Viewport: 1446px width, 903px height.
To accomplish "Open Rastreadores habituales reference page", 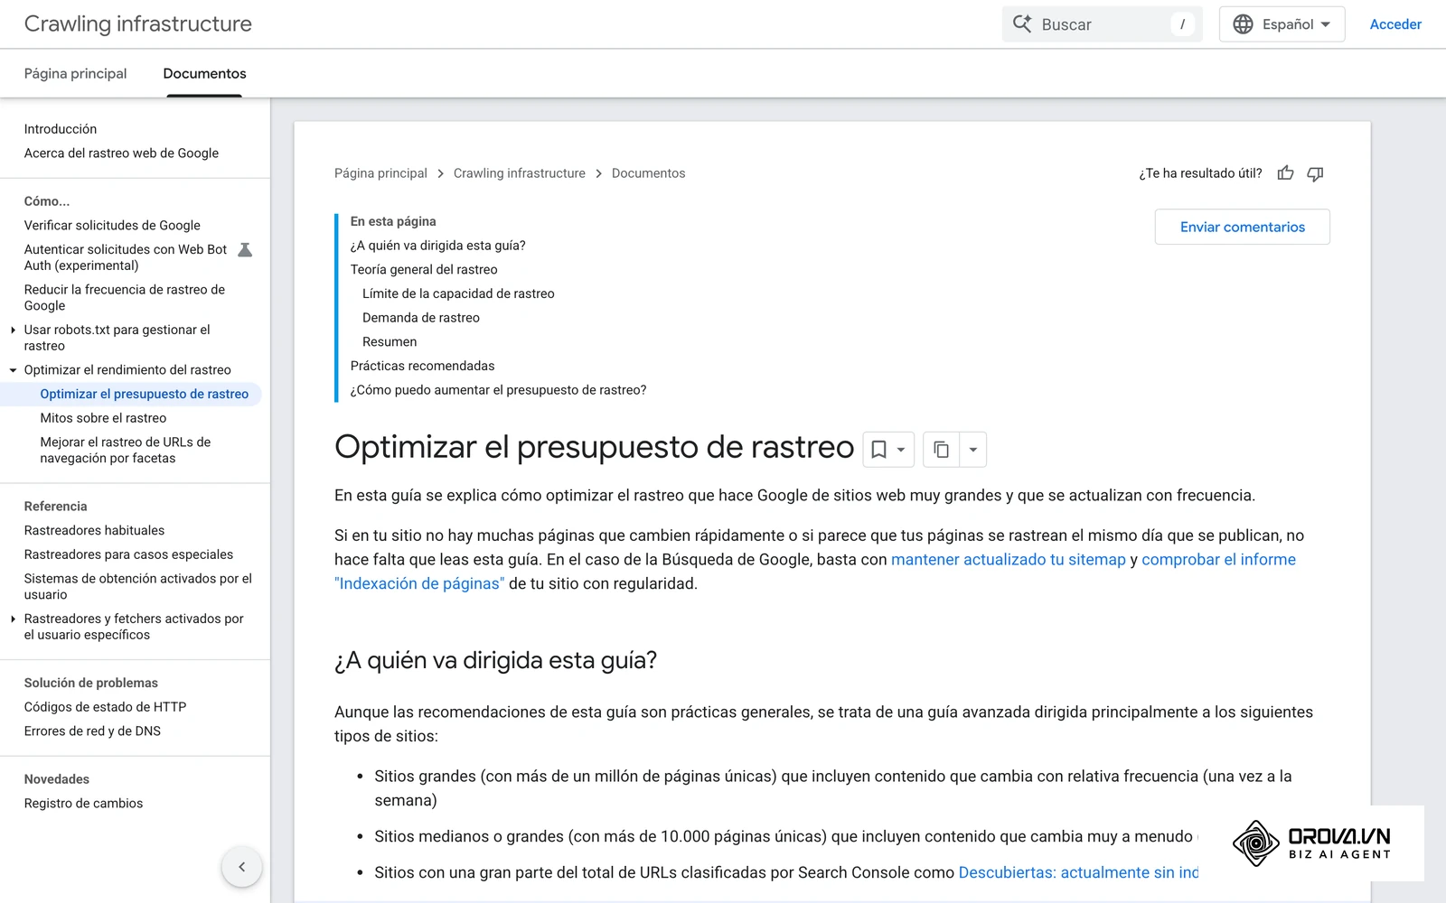I will 94,531.
